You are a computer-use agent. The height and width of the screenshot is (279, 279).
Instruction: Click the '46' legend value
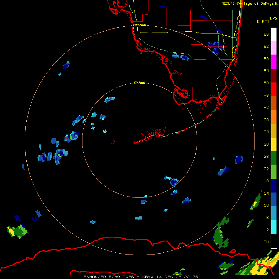[266, 95]
